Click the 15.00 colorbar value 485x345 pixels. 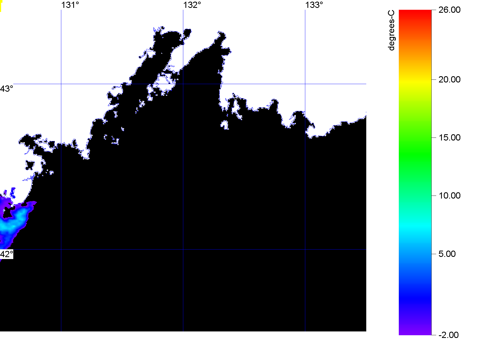(x=449, y=138)
